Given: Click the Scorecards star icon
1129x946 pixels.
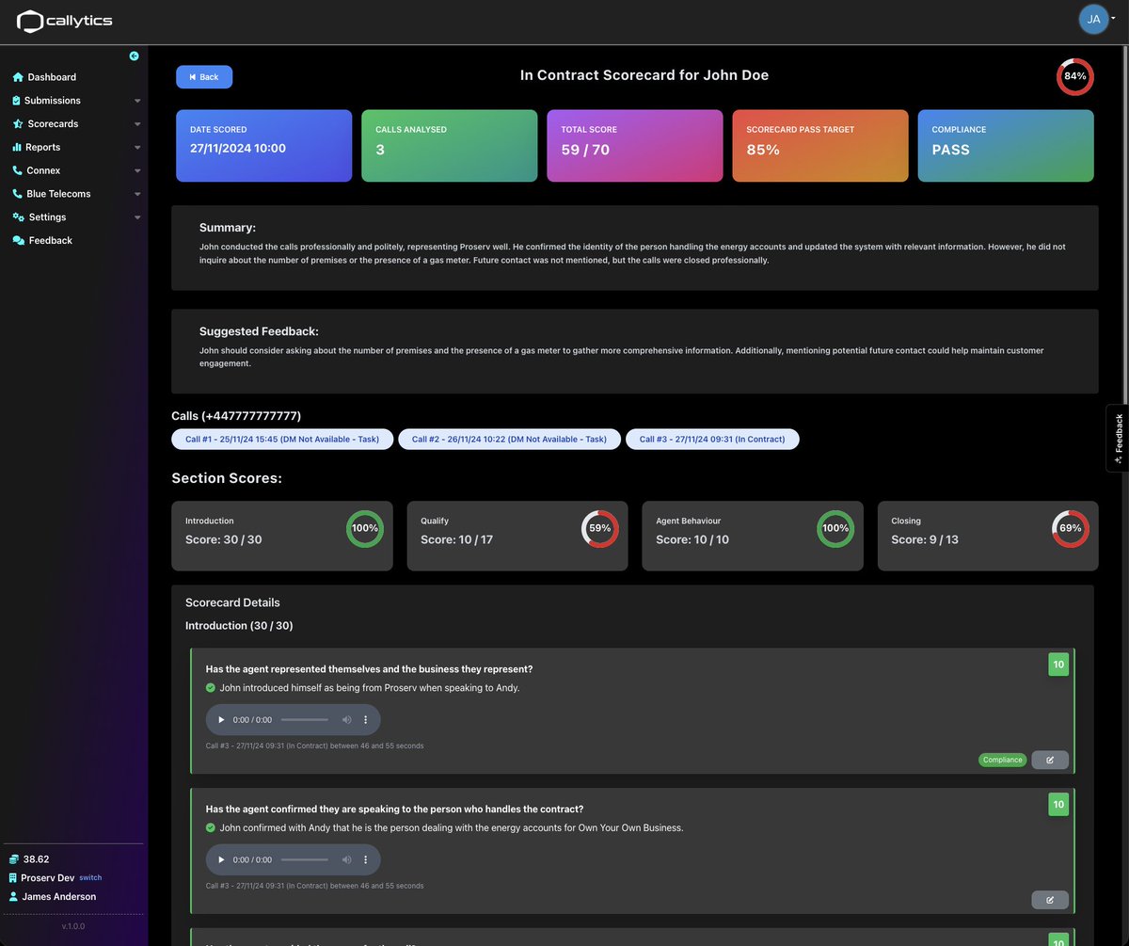Looking at the screenshot, I should [18, 124].
